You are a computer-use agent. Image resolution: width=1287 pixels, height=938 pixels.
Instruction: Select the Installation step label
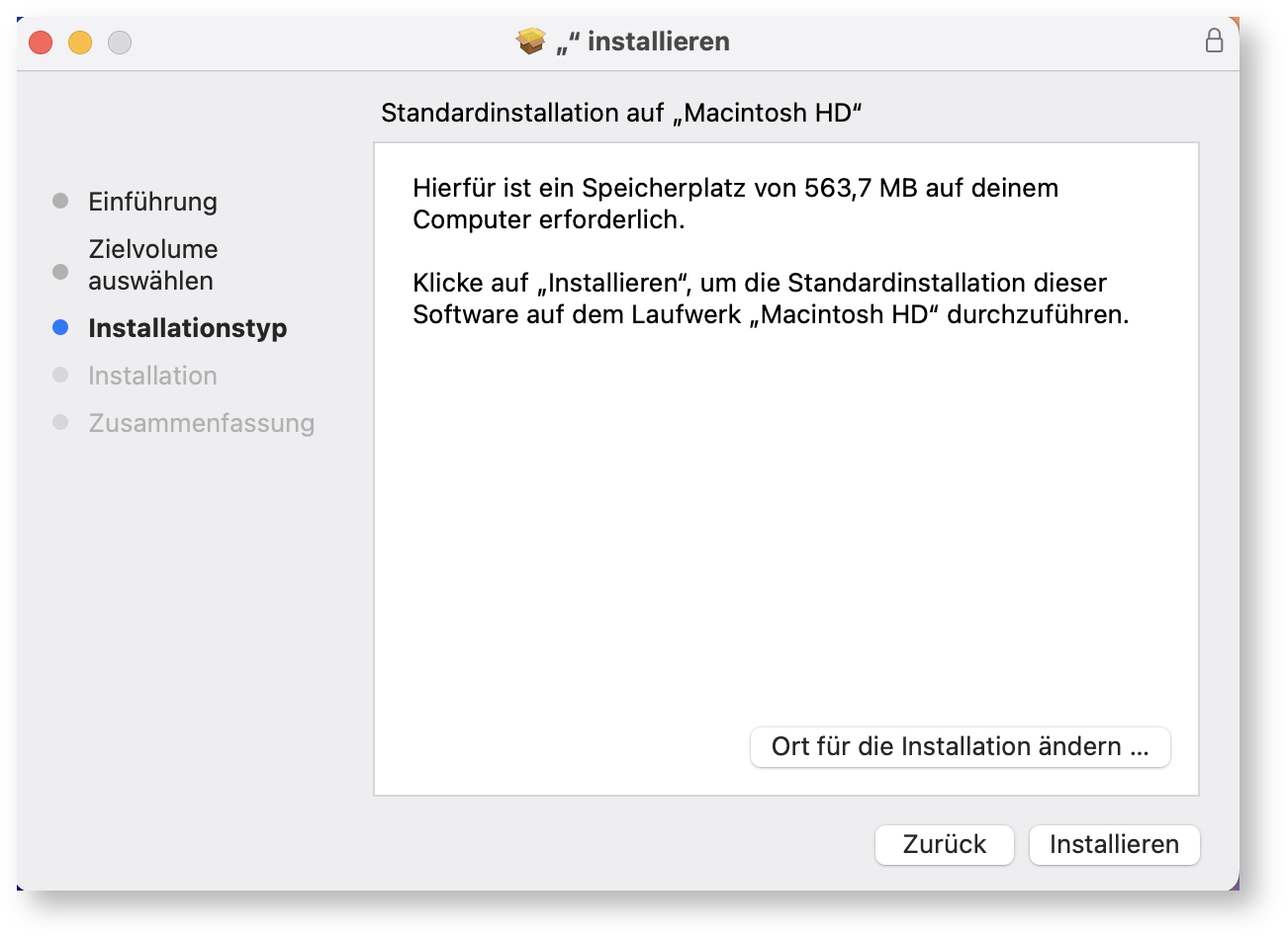click(x=152, y=376)
